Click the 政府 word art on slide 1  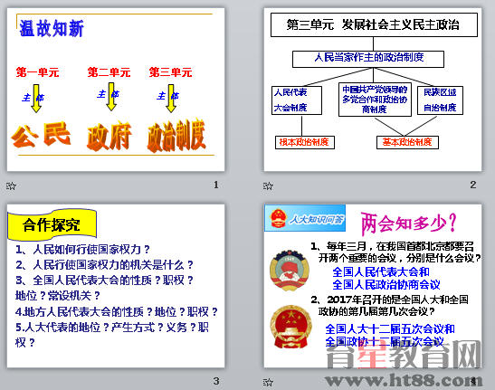tap(109, 136)
